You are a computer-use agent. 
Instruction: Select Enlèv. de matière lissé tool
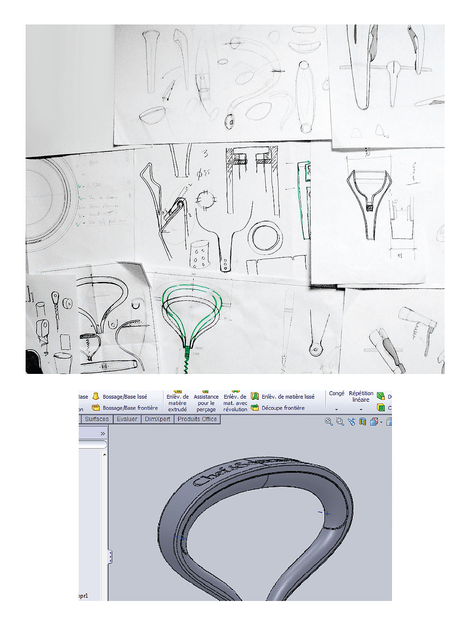coord(283,397)
